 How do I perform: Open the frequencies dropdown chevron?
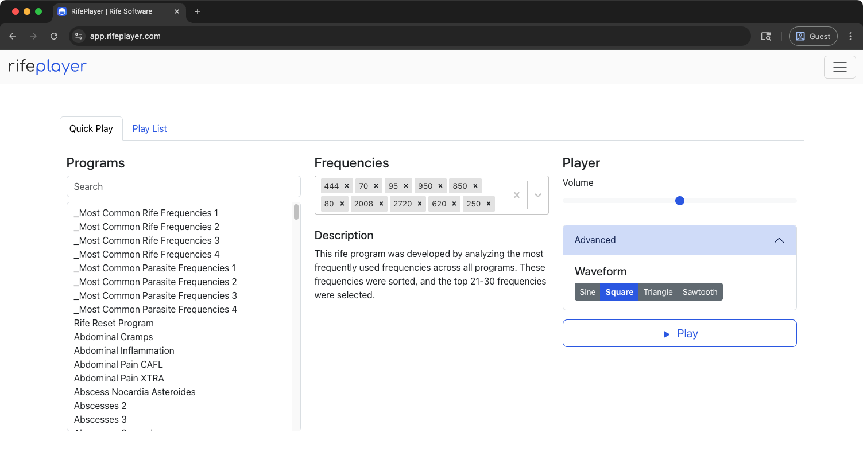[537, 195]
